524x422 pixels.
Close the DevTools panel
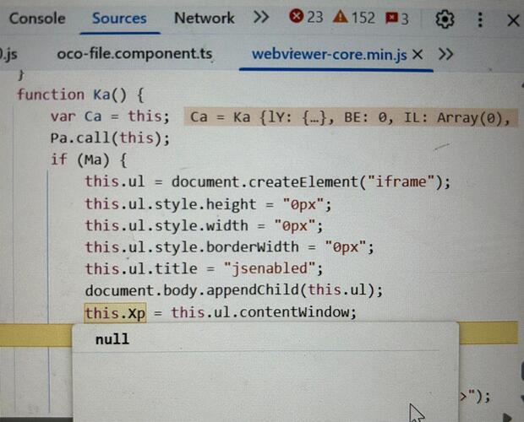pos(513,21)
